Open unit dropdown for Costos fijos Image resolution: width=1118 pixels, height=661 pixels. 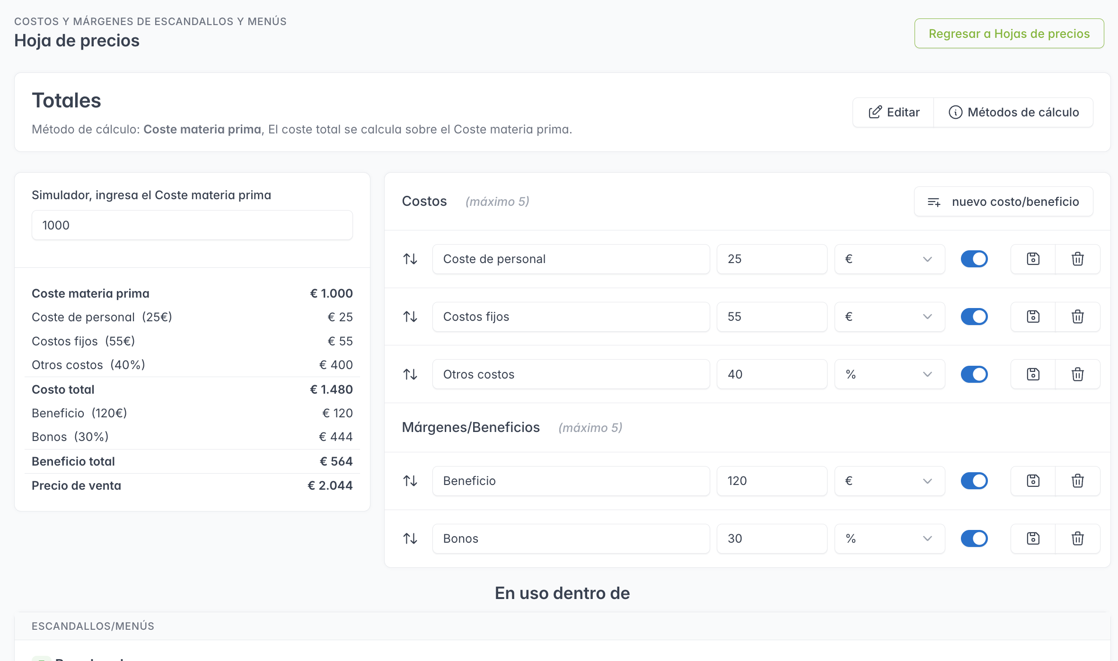click(889, 317)
